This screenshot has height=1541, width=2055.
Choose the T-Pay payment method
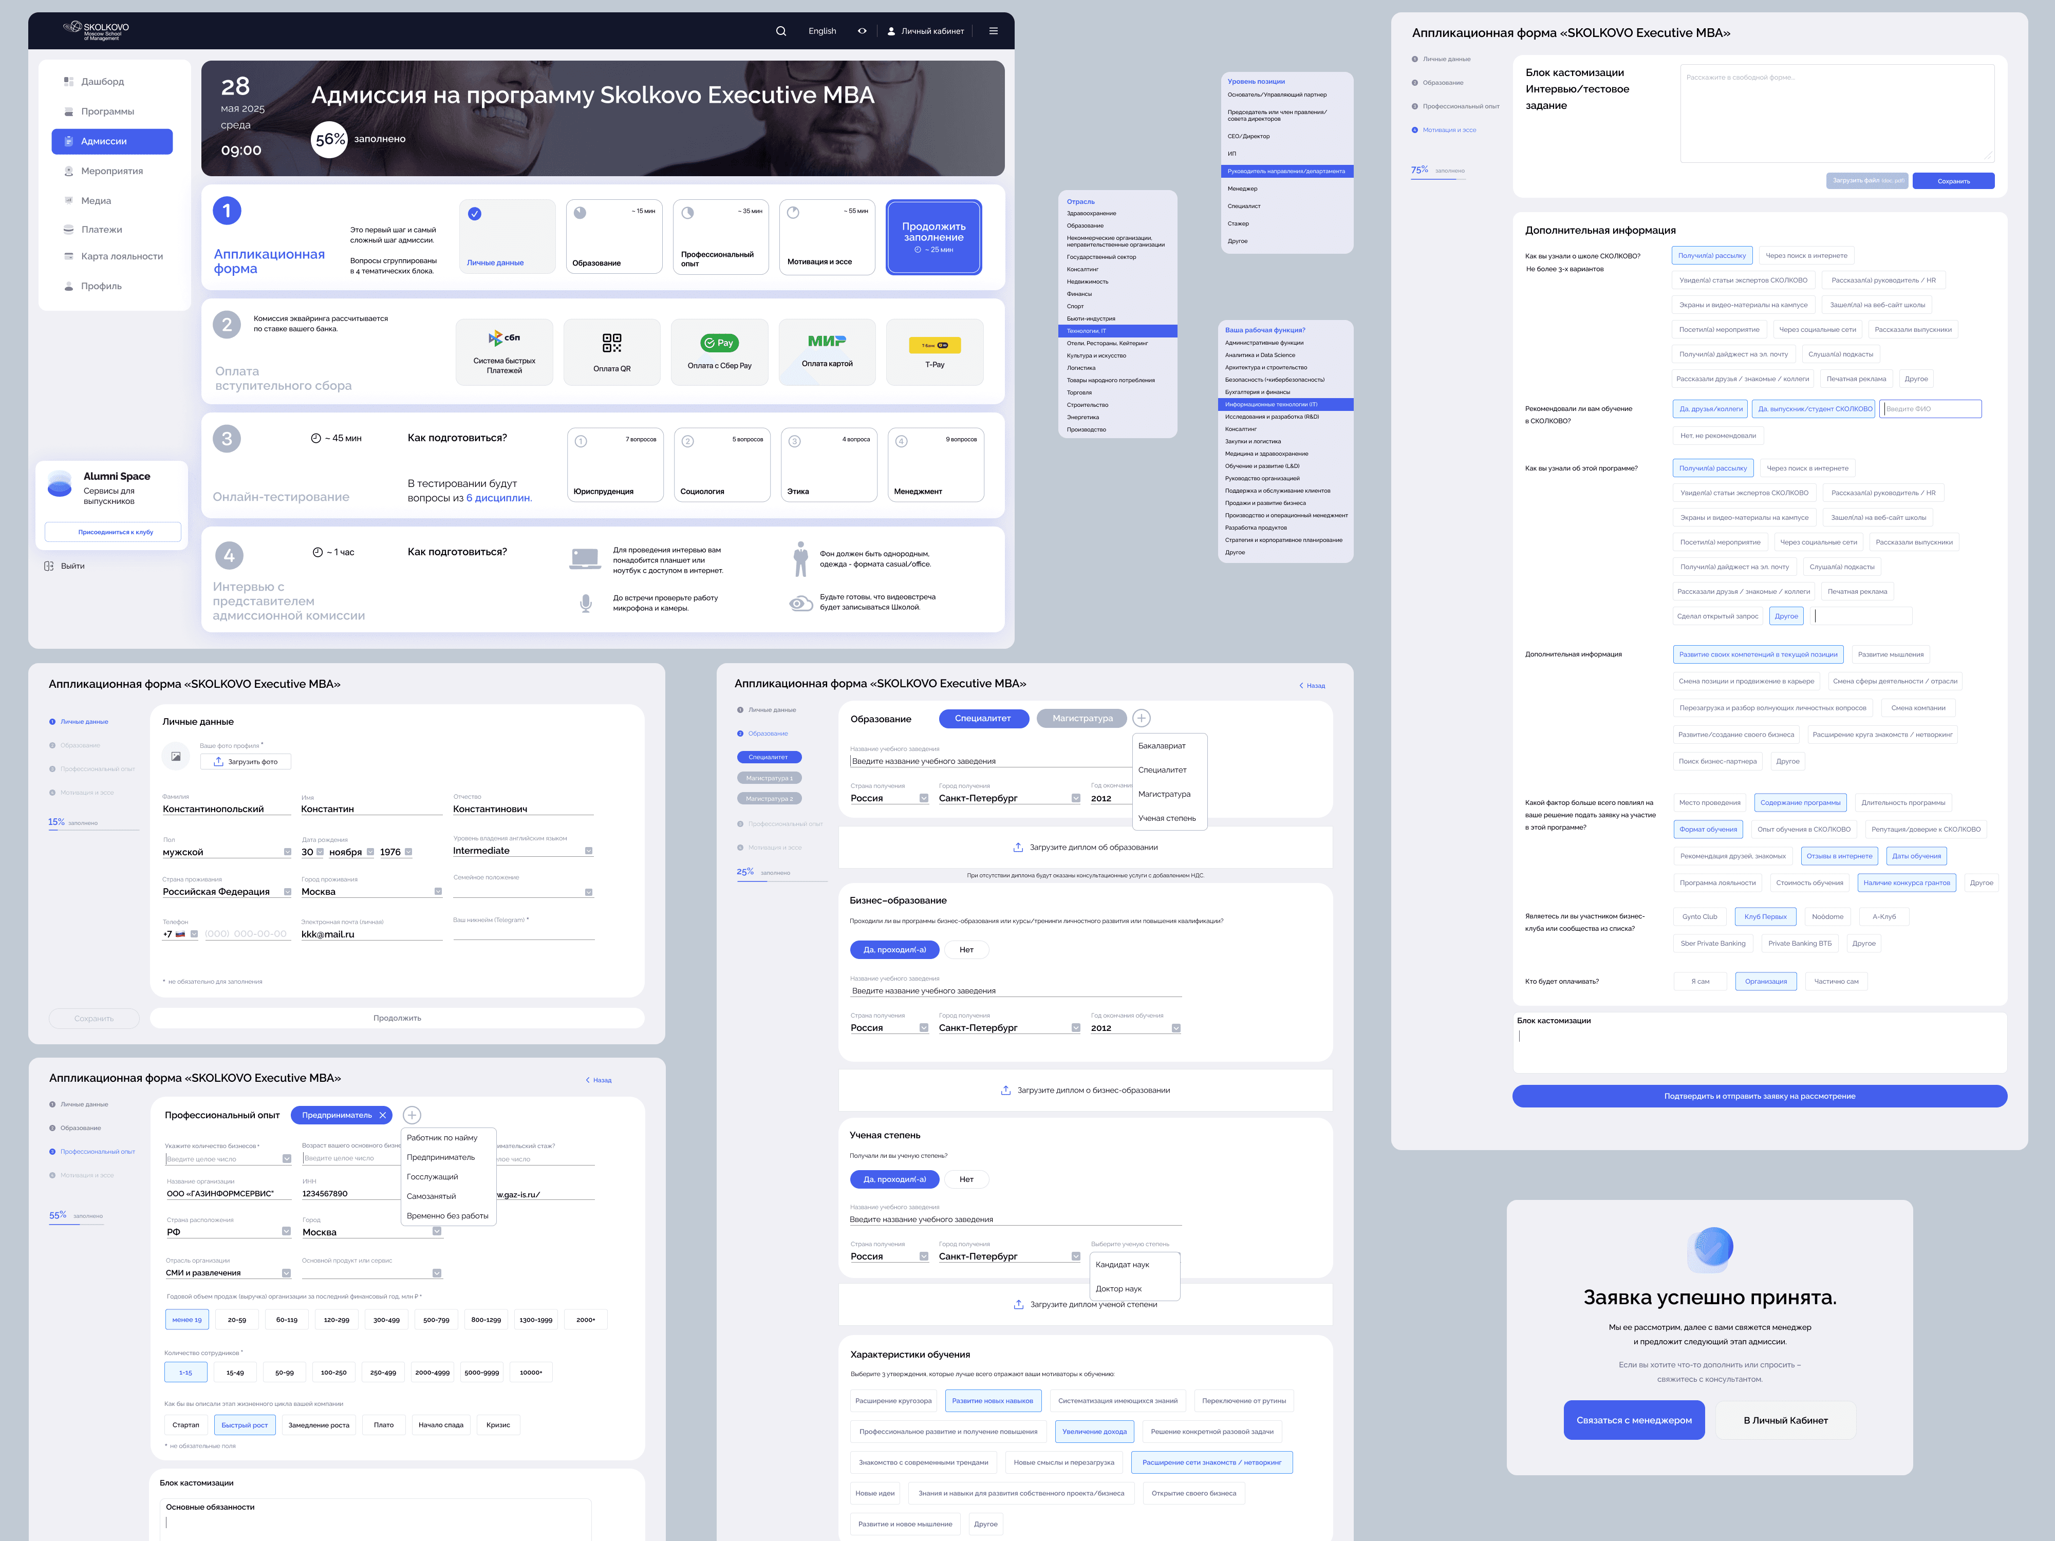pyautogui.click(x=933, y=352)
